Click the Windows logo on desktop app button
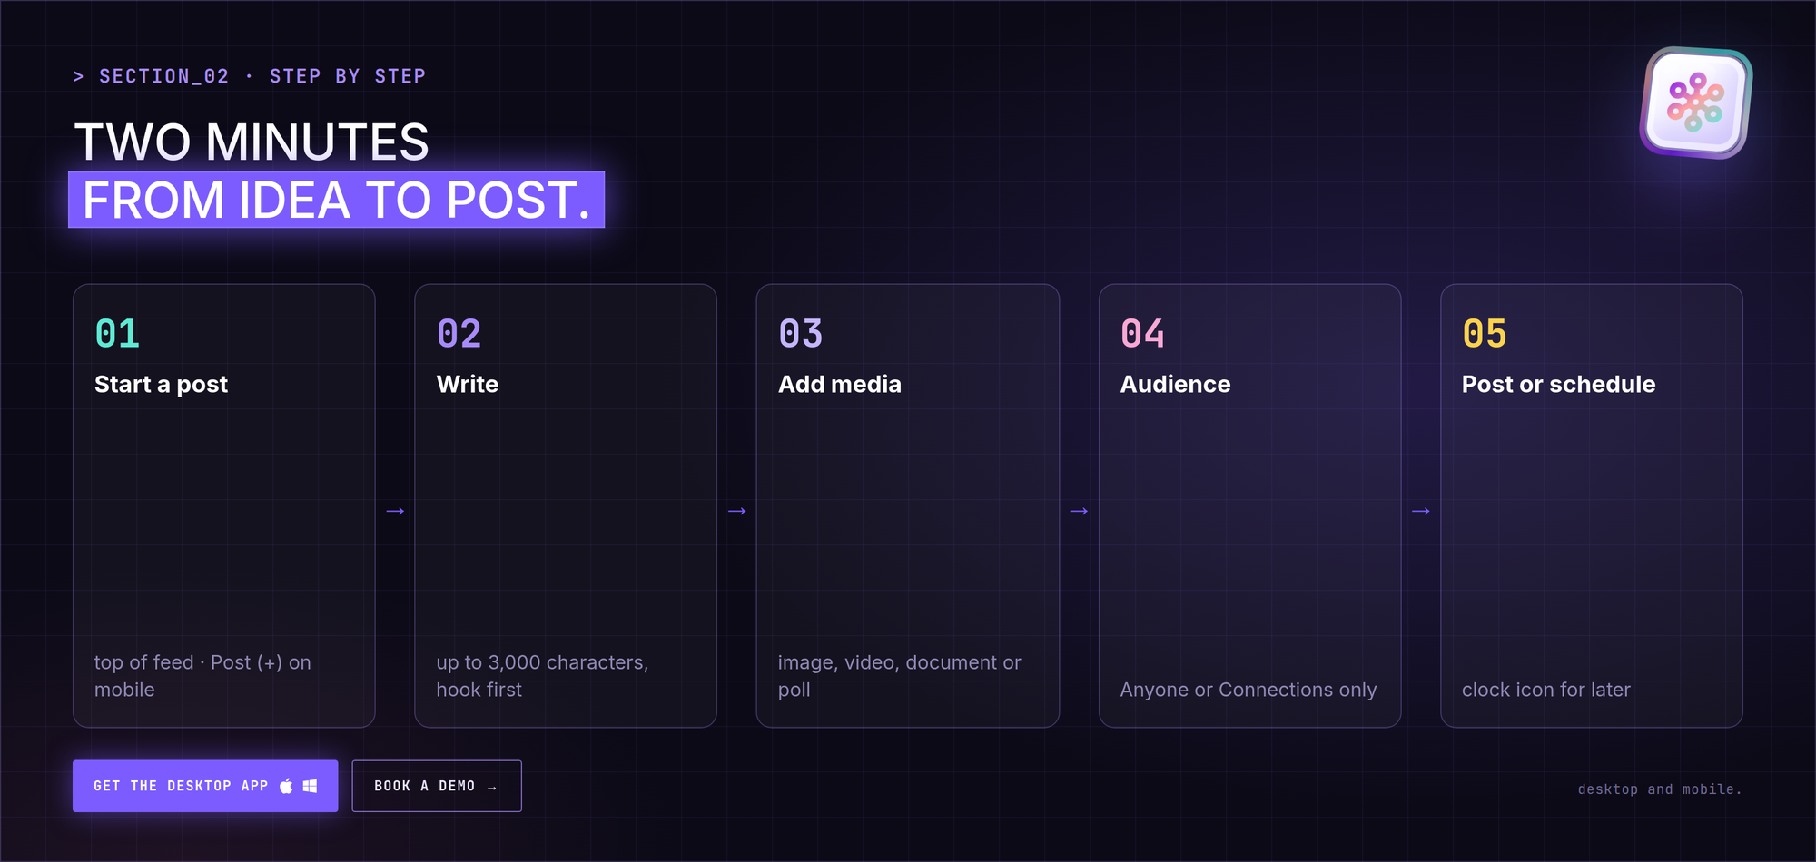 point(310,786)
